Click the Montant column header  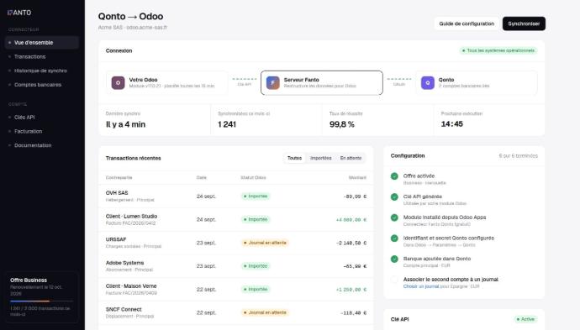click(x=357, y=178)
